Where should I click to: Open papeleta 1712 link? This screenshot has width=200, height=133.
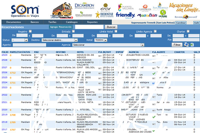[x=13, y=73]
